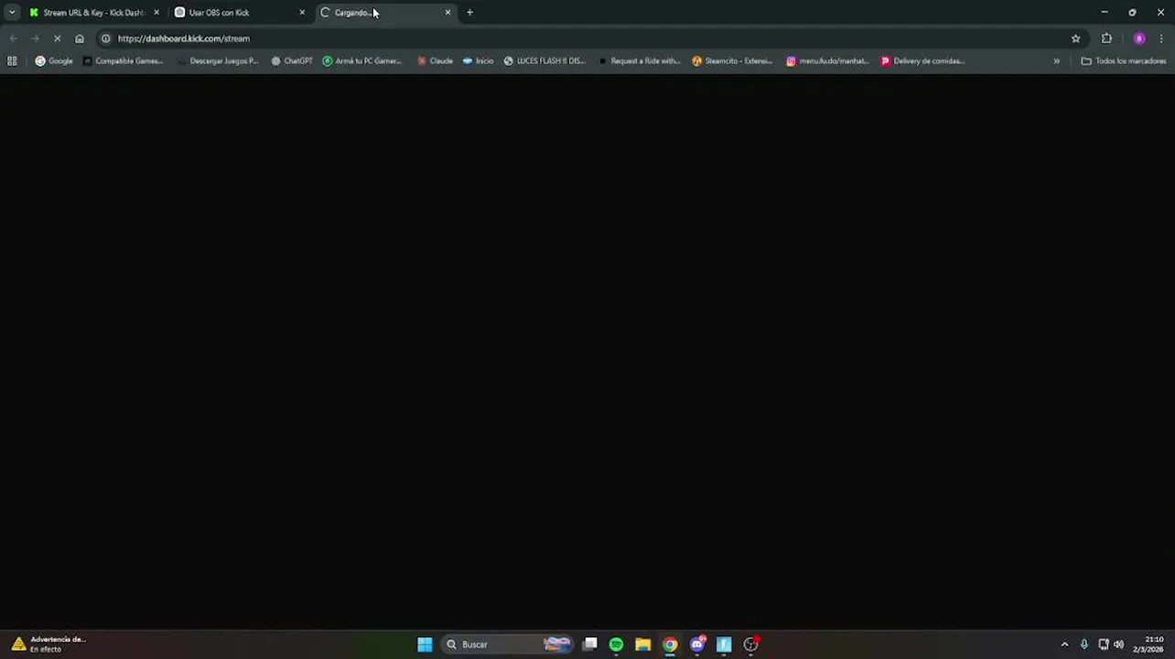
Task: Open Task View on the taskbar
Action: click(x=590, y=644)
